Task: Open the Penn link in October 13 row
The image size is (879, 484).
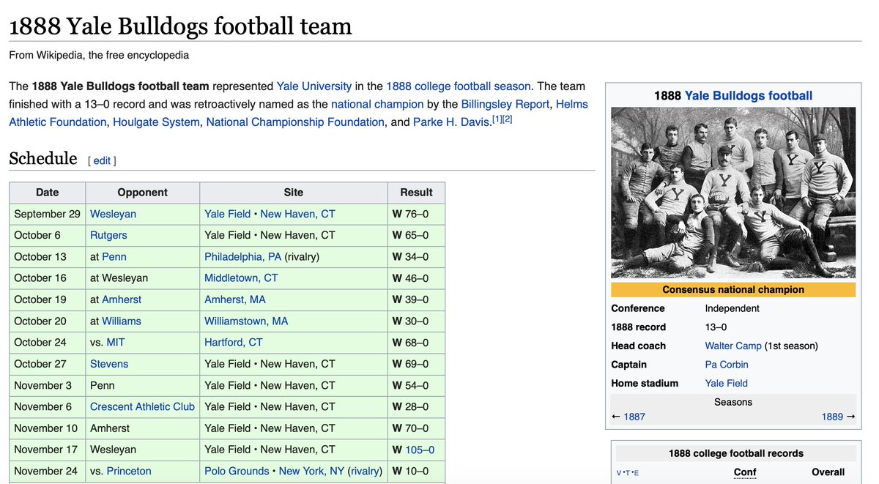Action: pyautogui.click(x=114, y=256)
